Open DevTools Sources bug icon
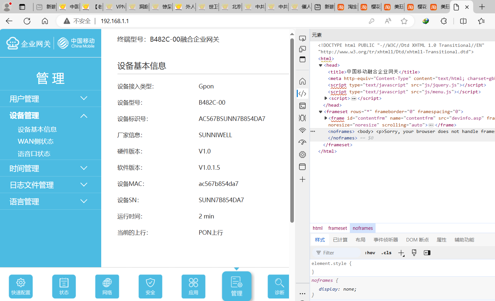Viewport: 495px width, 301px height. pos(302,118)
